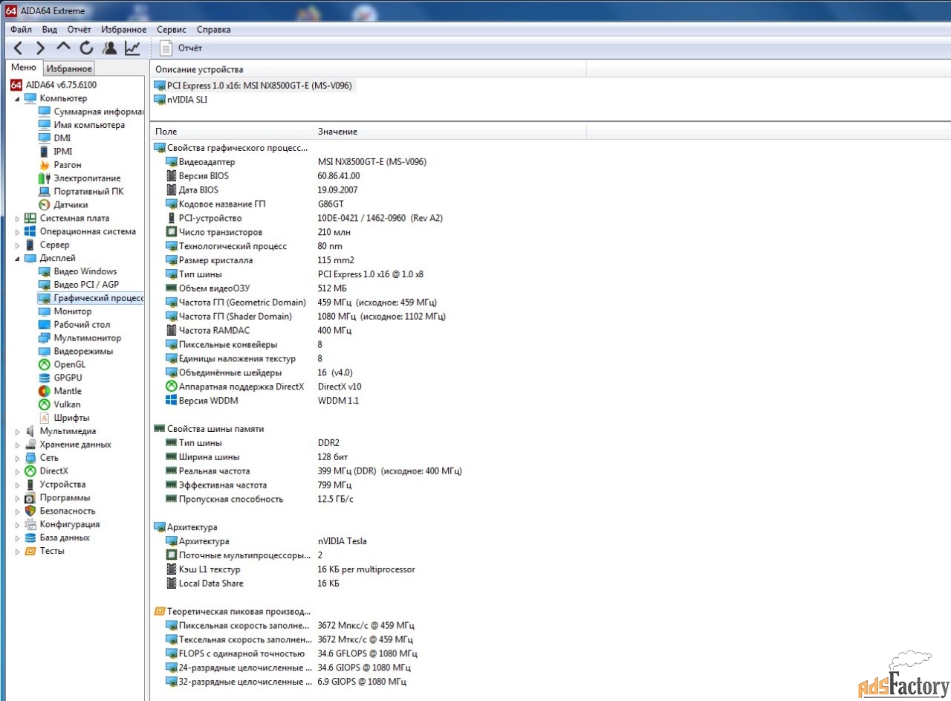Click the Значение column header
The height and width of the screenshot is (701, 951).
449,132
